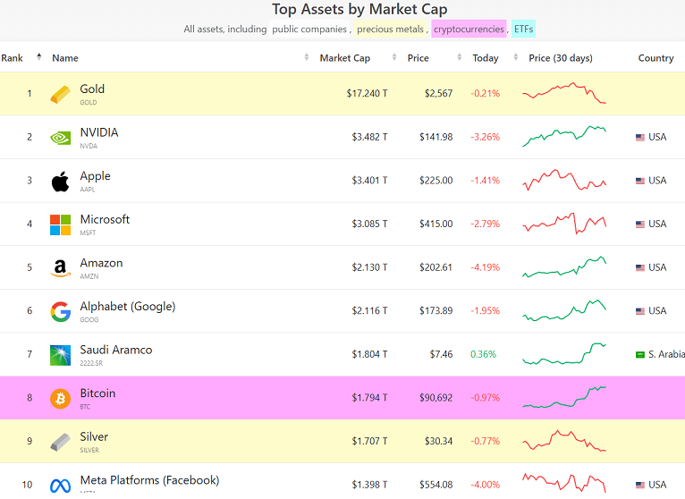
Task: Sort table by Market Cap arrow
Action: 394,57
